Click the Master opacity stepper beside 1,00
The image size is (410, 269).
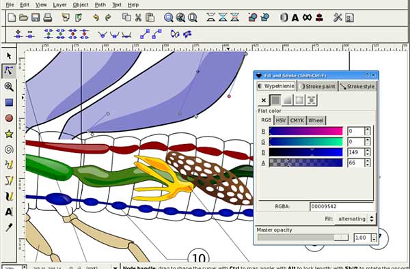[374, 238]
